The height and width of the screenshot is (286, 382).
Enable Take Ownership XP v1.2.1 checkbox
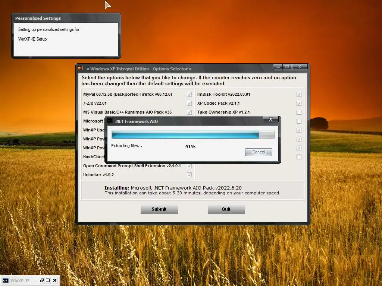tap(299, 112)
